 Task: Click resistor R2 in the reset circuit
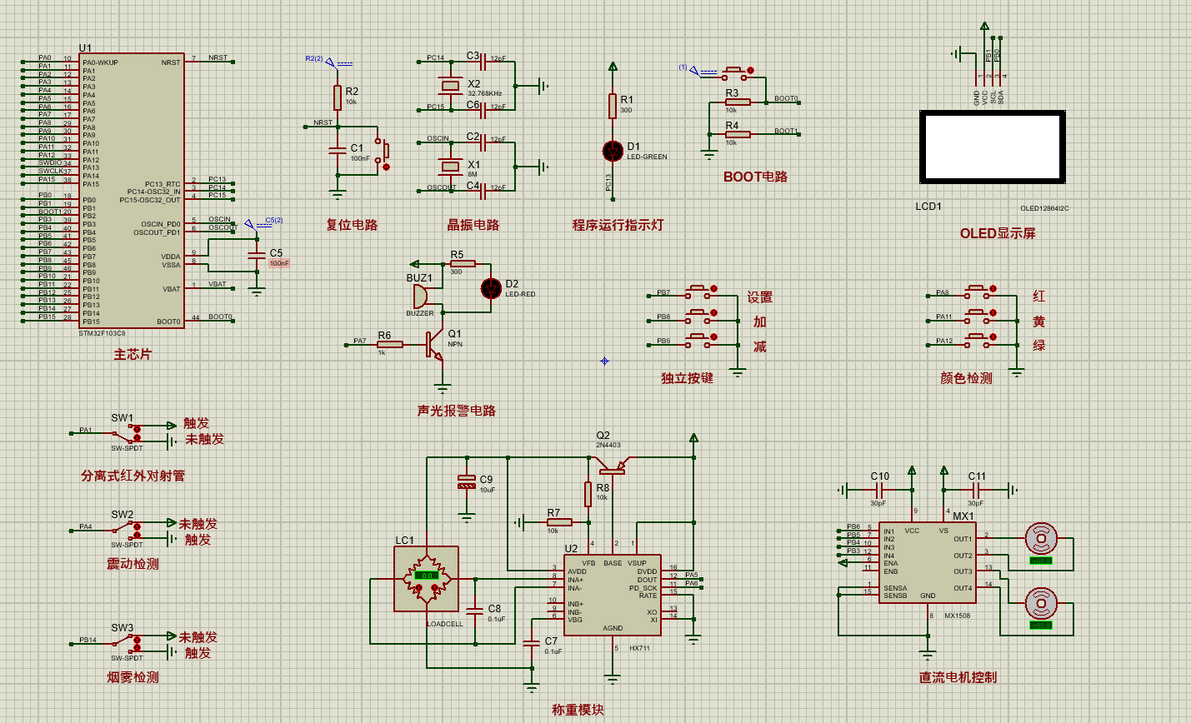click(338, 97)
